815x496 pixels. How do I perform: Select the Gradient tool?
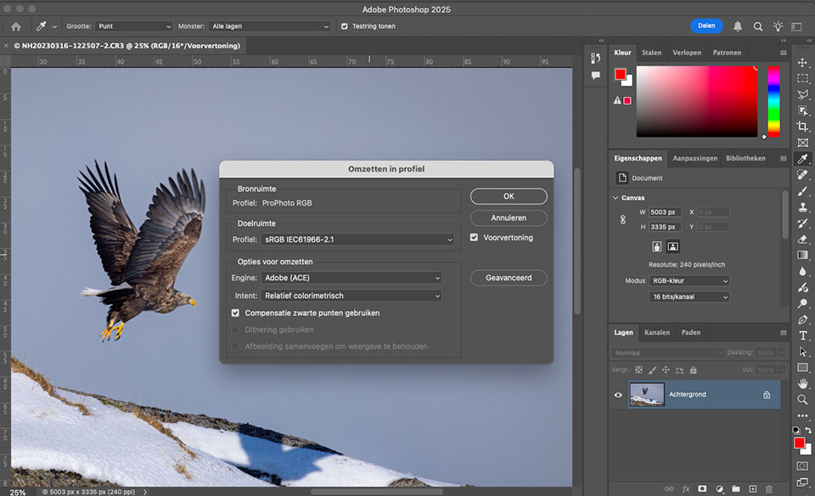pyautogui.click(x=802, y=255)
